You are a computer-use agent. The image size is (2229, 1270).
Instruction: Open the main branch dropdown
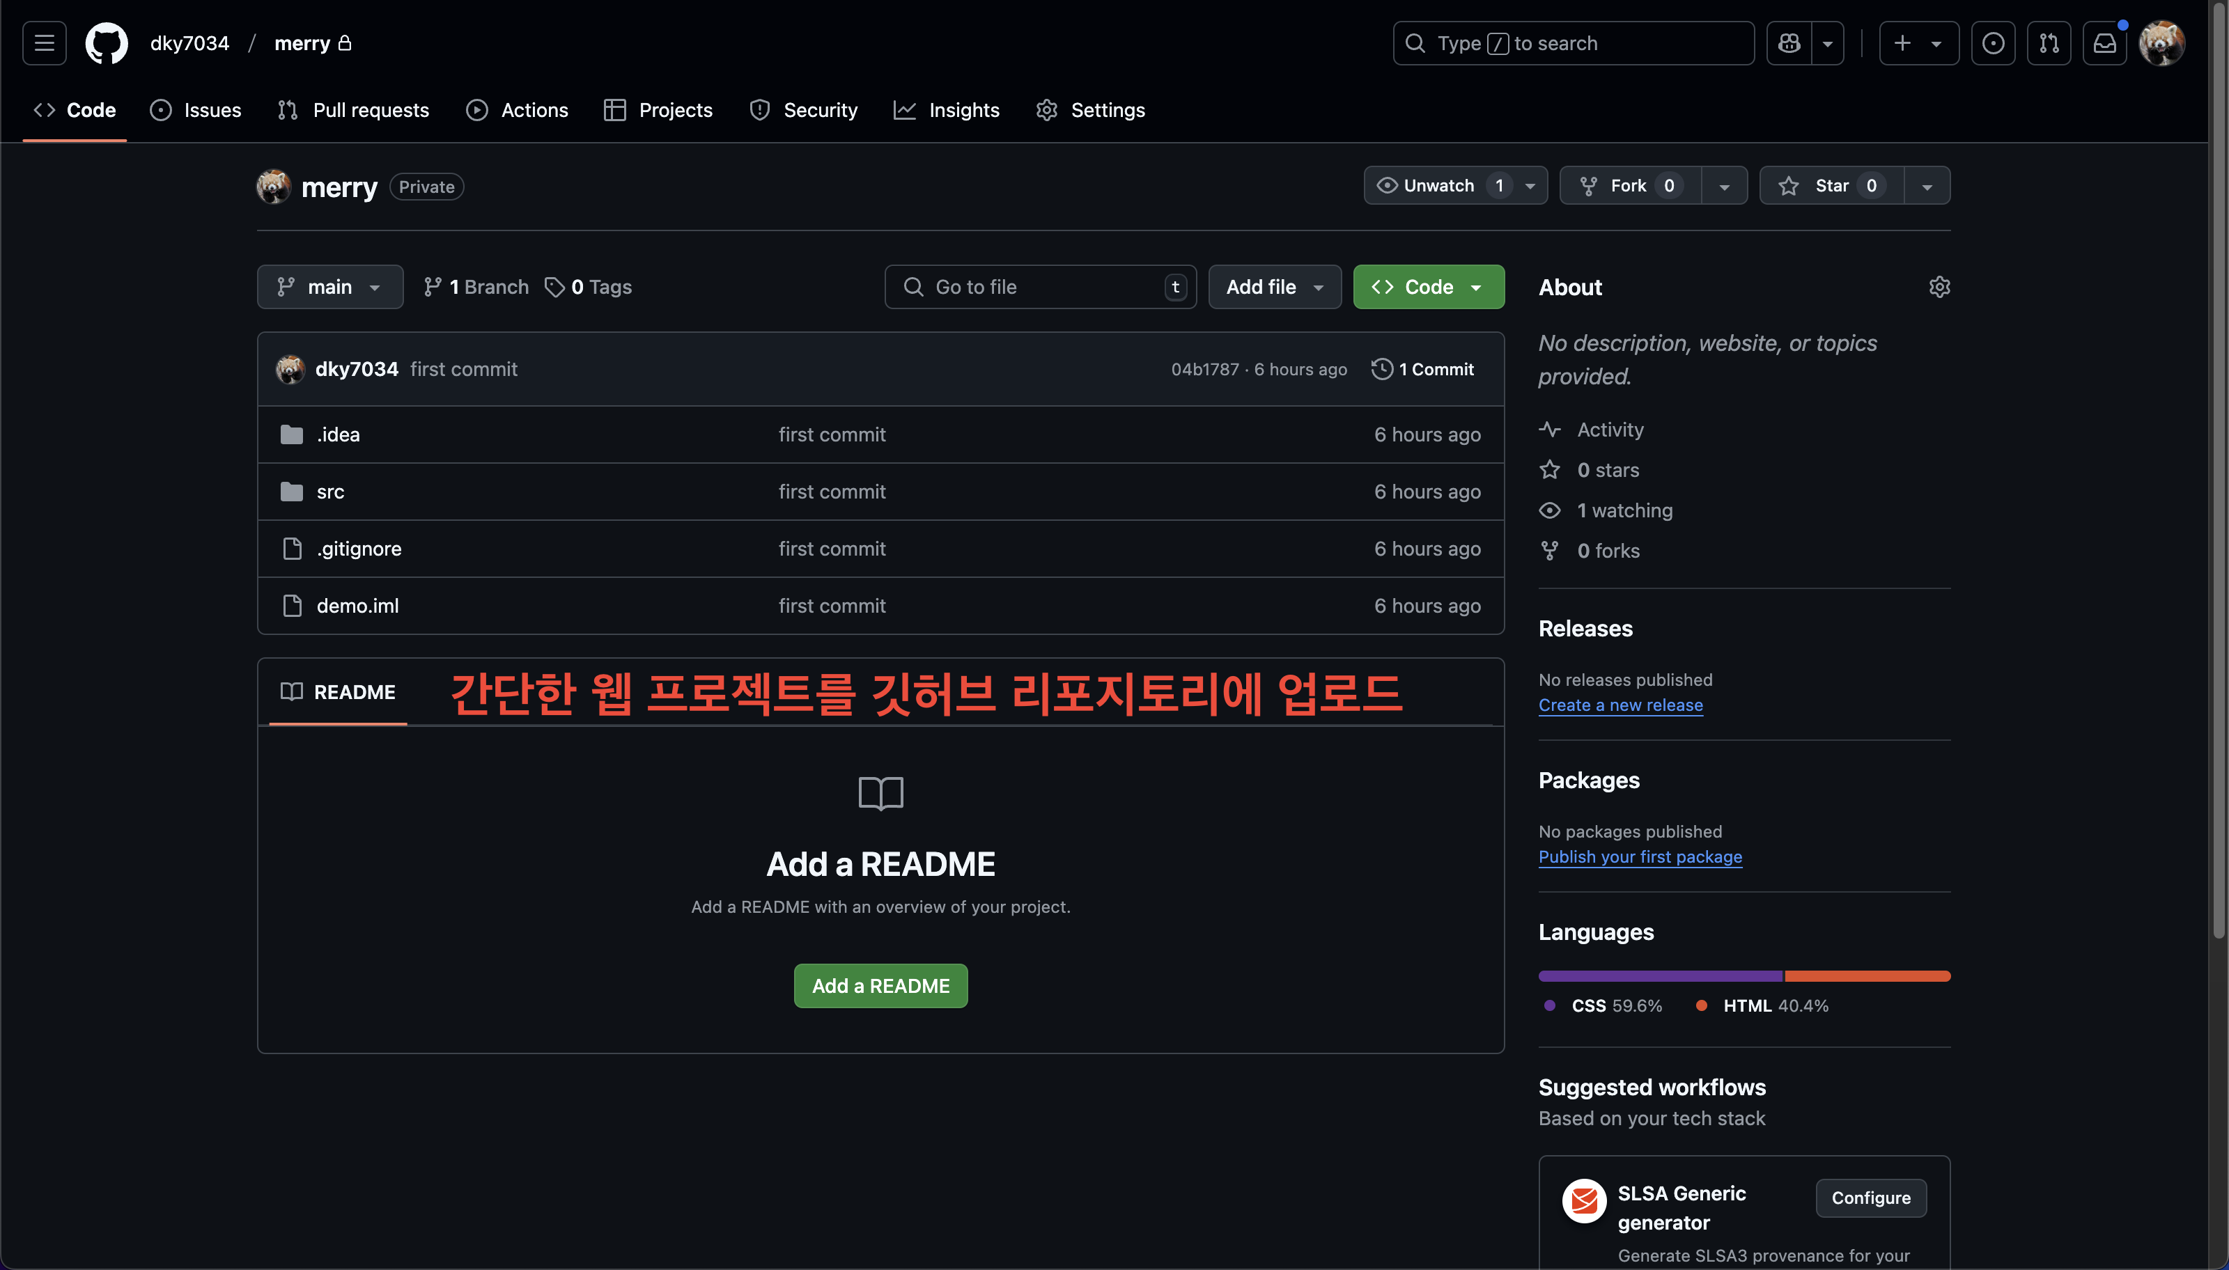(x=329, y=287)
